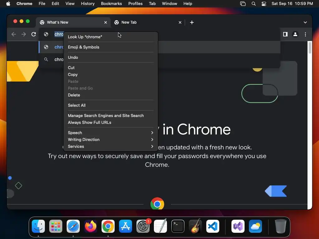Choose Select All in the context menu

(x=111, y=105)
